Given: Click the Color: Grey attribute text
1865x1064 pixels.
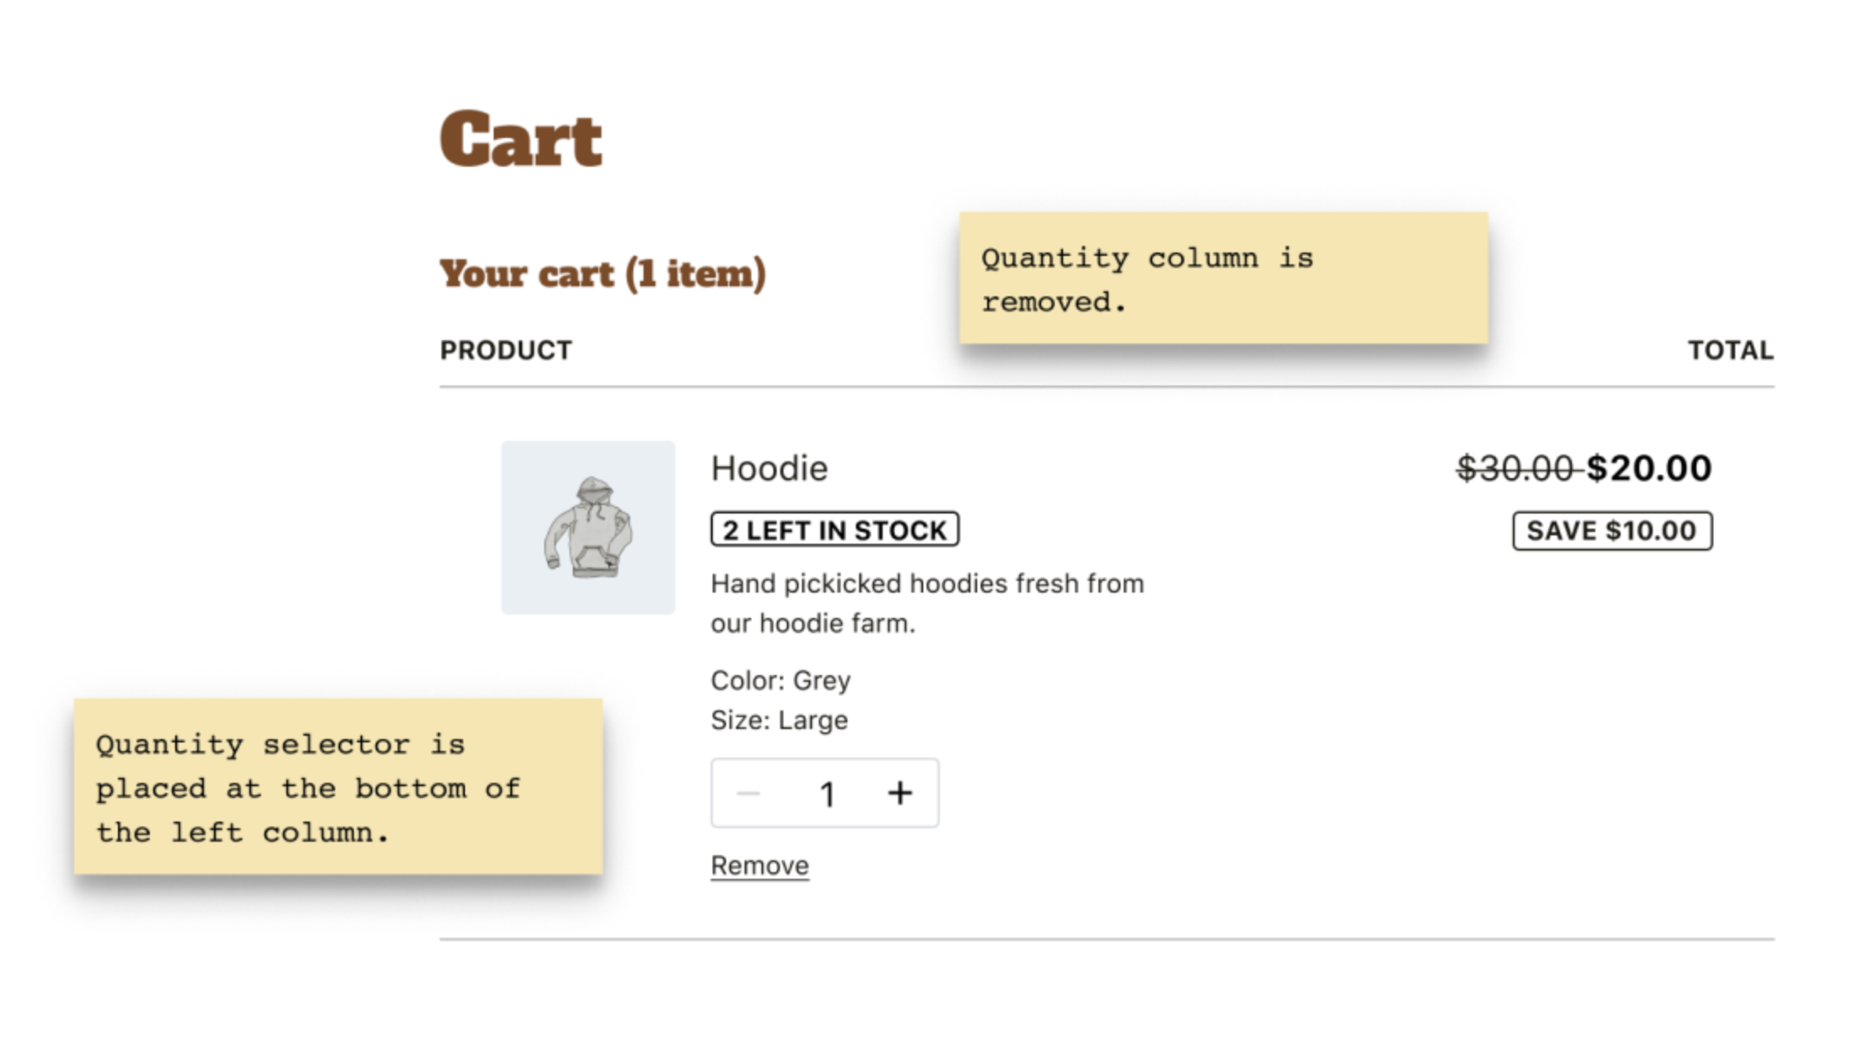Looking at the screenshot, I should [x=780, y=680].
